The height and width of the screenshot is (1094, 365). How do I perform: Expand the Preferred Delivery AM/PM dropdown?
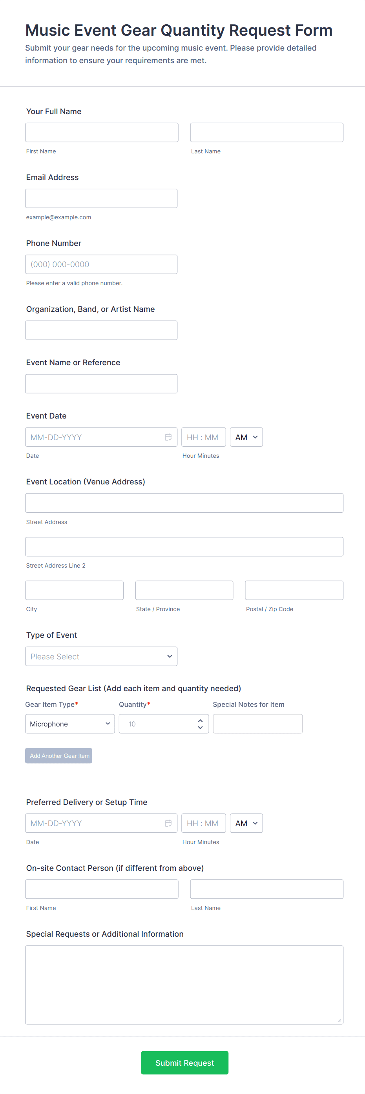pos(246,823)
